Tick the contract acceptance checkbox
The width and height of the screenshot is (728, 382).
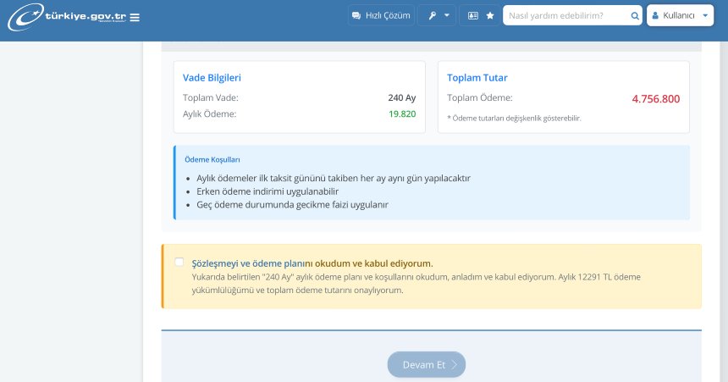[x=179, y=262]
